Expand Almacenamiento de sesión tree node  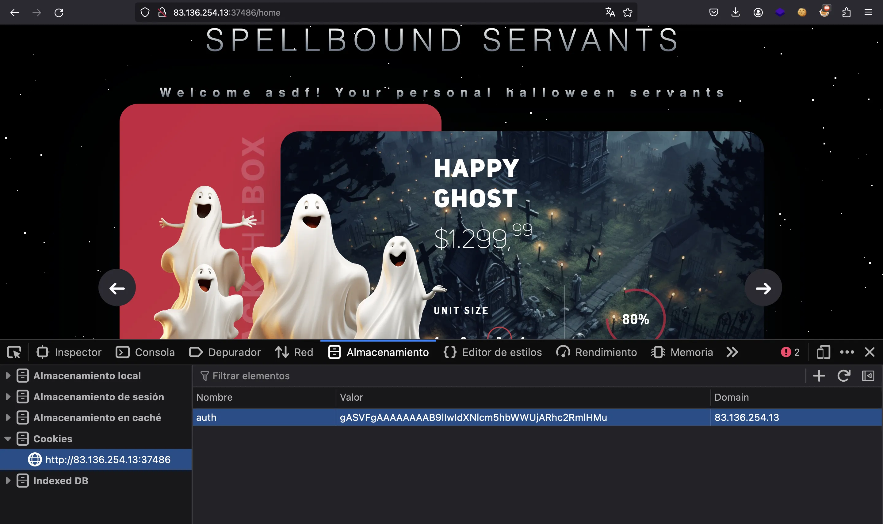pyautogui.click(x=8, y=397)
